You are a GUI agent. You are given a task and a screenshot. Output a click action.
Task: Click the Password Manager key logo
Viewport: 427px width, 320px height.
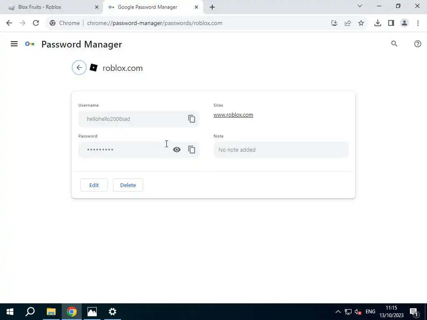pos(30,44)
